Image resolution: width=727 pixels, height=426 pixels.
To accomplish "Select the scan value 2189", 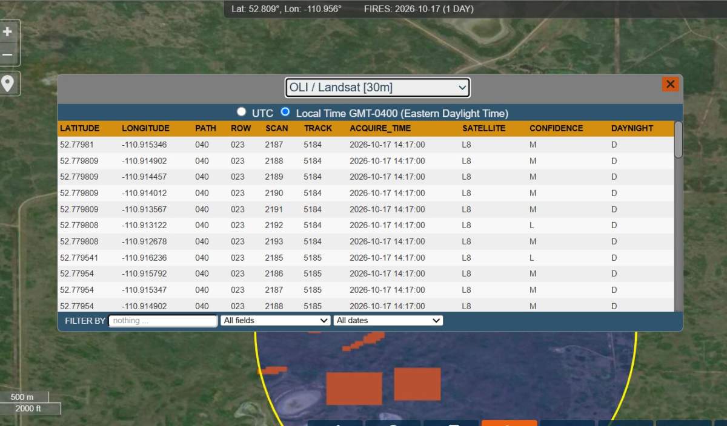I will click(x=274, y=177).
